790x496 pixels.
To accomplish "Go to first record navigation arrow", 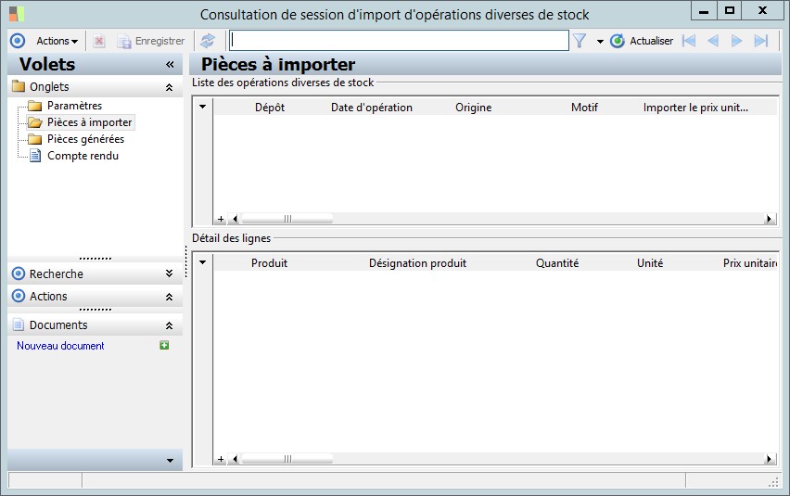I will click(688, 41).
